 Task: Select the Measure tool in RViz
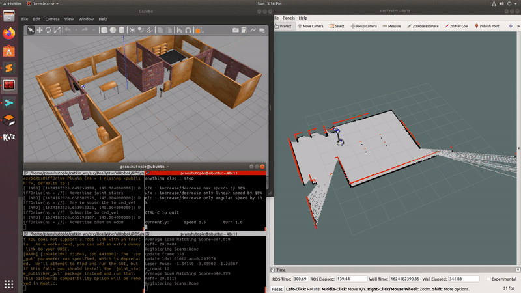pos(392,26)
